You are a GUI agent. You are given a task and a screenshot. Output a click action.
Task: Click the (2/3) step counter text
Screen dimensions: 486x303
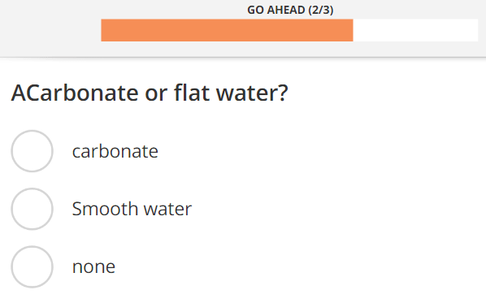pos(321,10)
